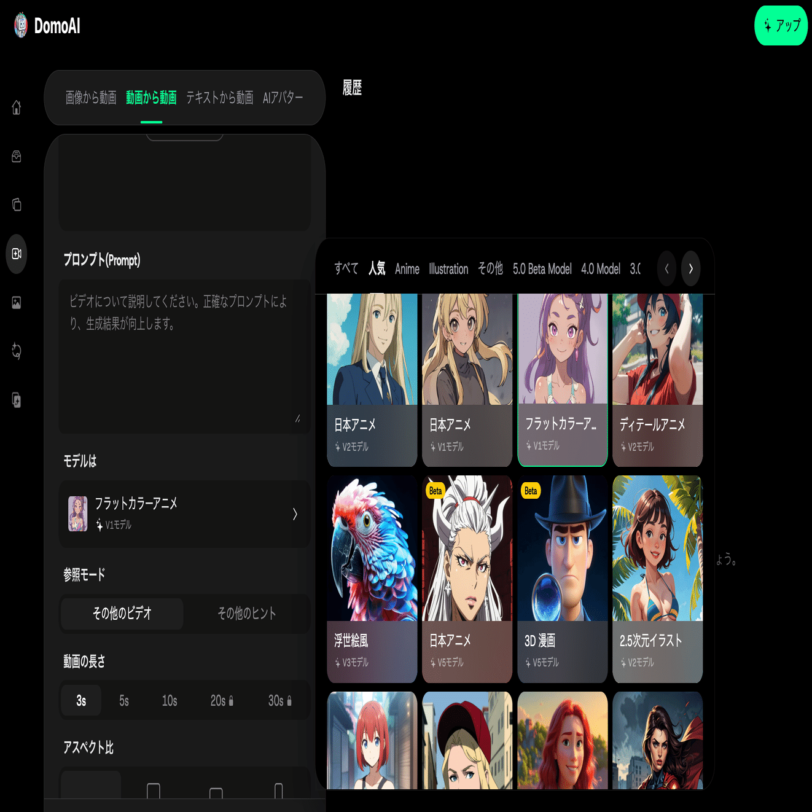The image size is (812, 812).
Task: Show すべて model category
Action: click(346, 268)
